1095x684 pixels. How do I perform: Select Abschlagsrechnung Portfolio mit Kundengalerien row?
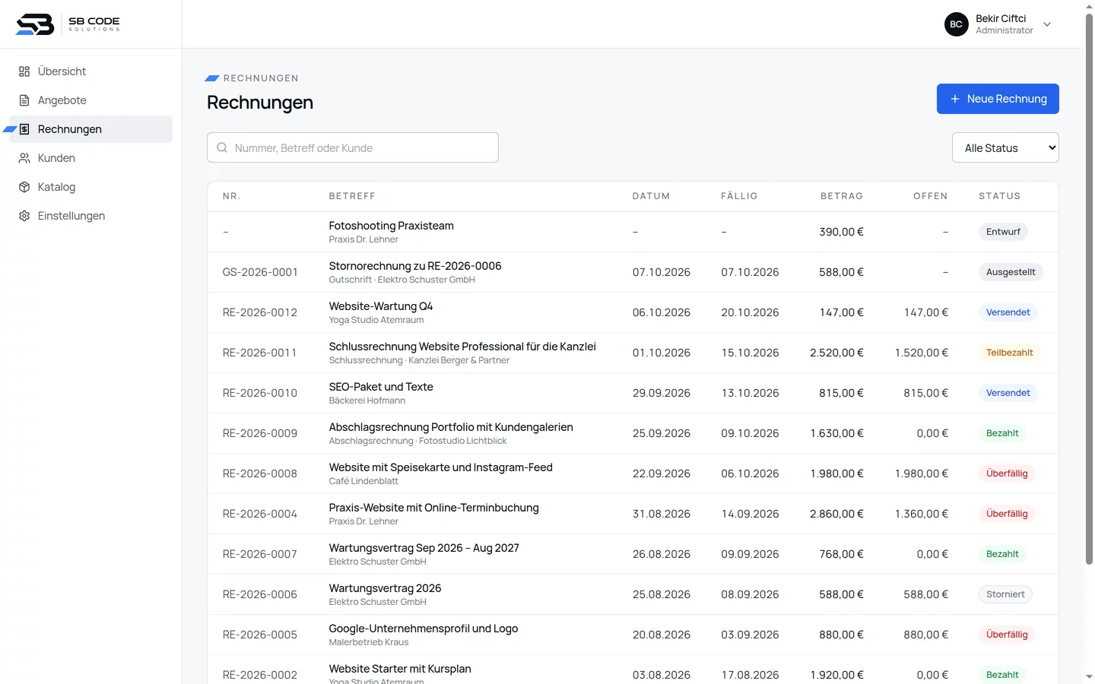633,433
